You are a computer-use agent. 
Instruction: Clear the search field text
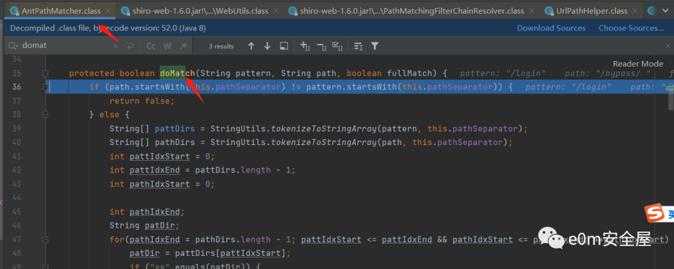click(115, 45)
